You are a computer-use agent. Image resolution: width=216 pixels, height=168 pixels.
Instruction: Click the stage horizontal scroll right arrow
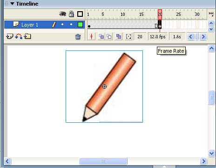pyautogui.click(x=203, y=161)
